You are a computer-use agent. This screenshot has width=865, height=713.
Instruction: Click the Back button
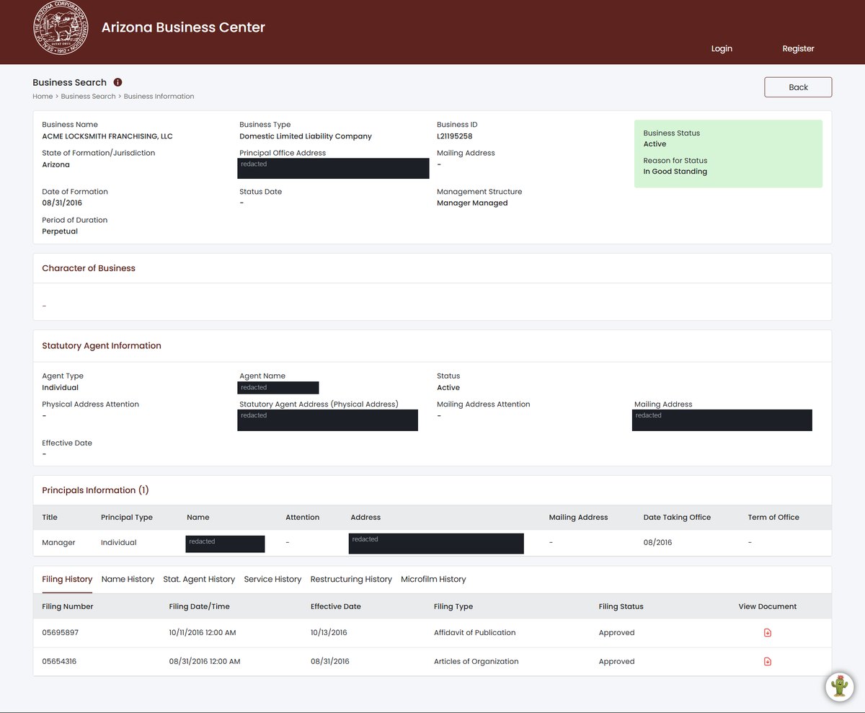tap(798, 87)
